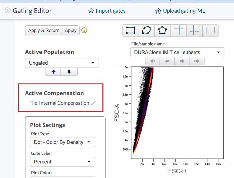This screenshot has width=234, height=178.
Task: Open the Import gates link
Action: coord(107,11)
